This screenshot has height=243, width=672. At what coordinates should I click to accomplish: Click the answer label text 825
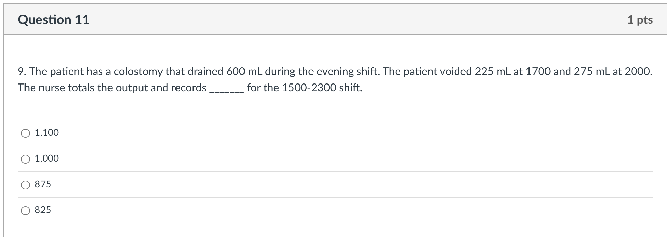(43, 210)
